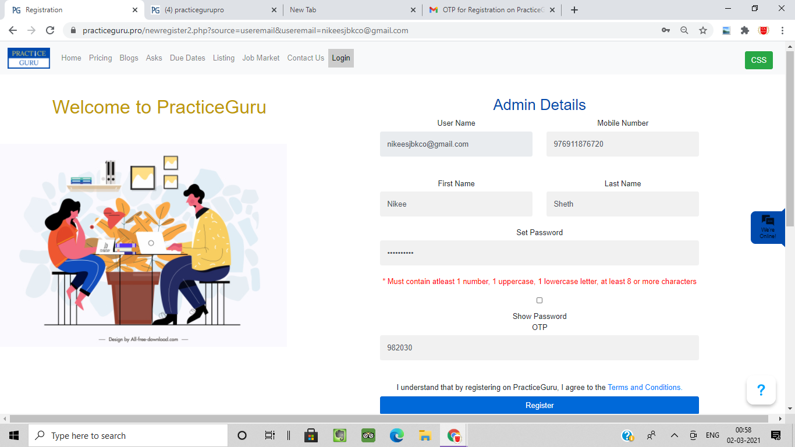
Task: Click the Login button in navbar
Action: click(x=341, y=58)
